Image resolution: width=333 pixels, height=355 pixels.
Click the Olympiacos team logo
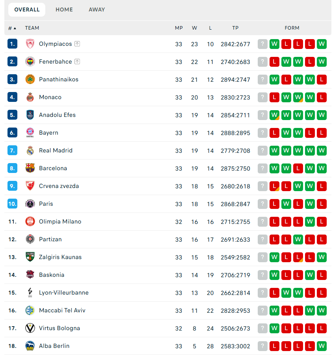point(30,44)
